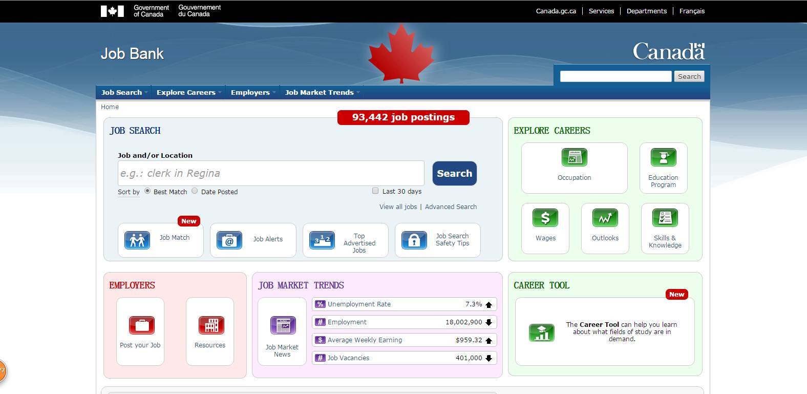Click the Job Vacancies hash icon

[320, 358]
